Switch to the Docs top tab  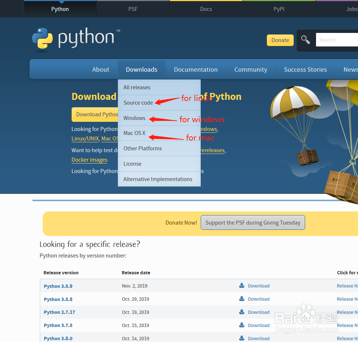[x=206, y=9]
